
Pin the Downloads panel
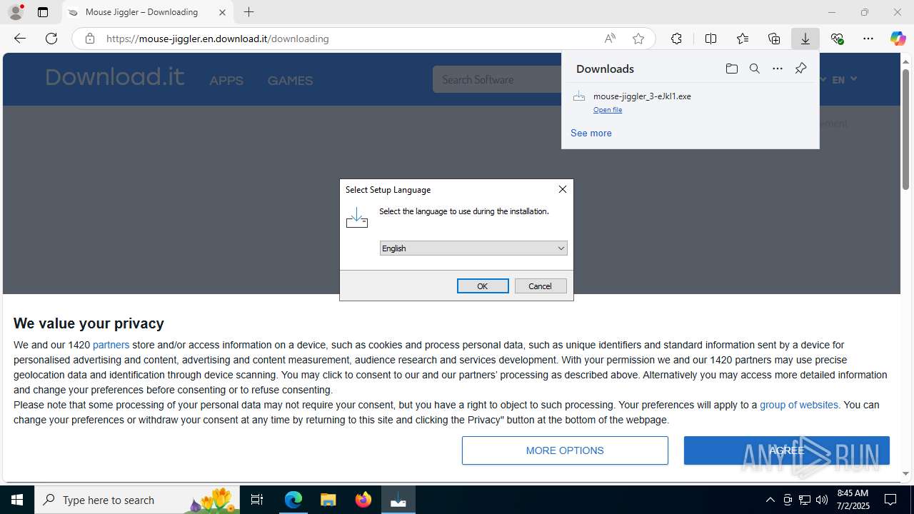[800, 69]
